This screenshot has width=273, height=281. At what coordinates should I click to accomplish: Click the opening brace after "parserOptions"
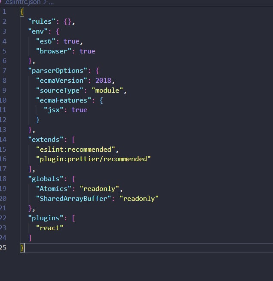(x=97, y=71)
